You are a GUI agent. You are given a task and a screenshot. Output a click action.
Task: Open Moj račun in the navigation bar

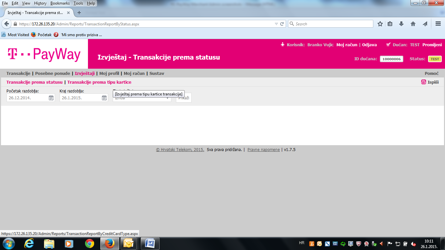click(134, 73)
